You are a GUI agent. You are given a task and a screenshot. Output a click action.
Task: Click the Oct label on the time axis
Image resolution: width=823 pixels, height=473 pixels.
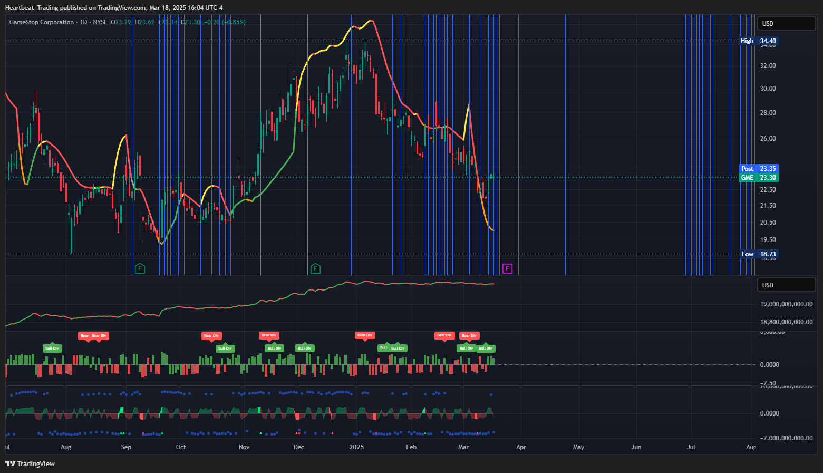tap(181, 447)
